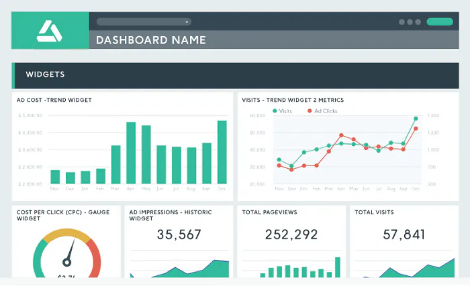Open the 57,841 total visits value
This screenshot has width=470, height=286.
pyautogui.click(x=404, y=234)
